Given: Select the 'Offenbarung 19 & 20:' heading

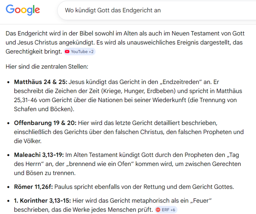Looking at the screenshot, I should pyautogui.click(x=45, y=123).
